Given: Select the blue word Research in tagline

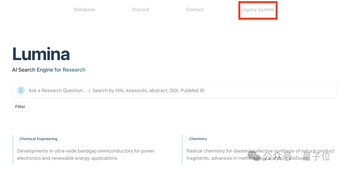Looking at the screenshot, I should click(x=74, y=70).
